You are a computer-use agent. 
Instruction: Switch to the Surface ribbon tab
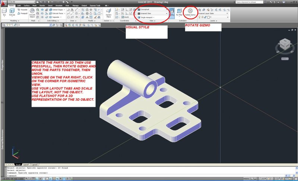26,6
